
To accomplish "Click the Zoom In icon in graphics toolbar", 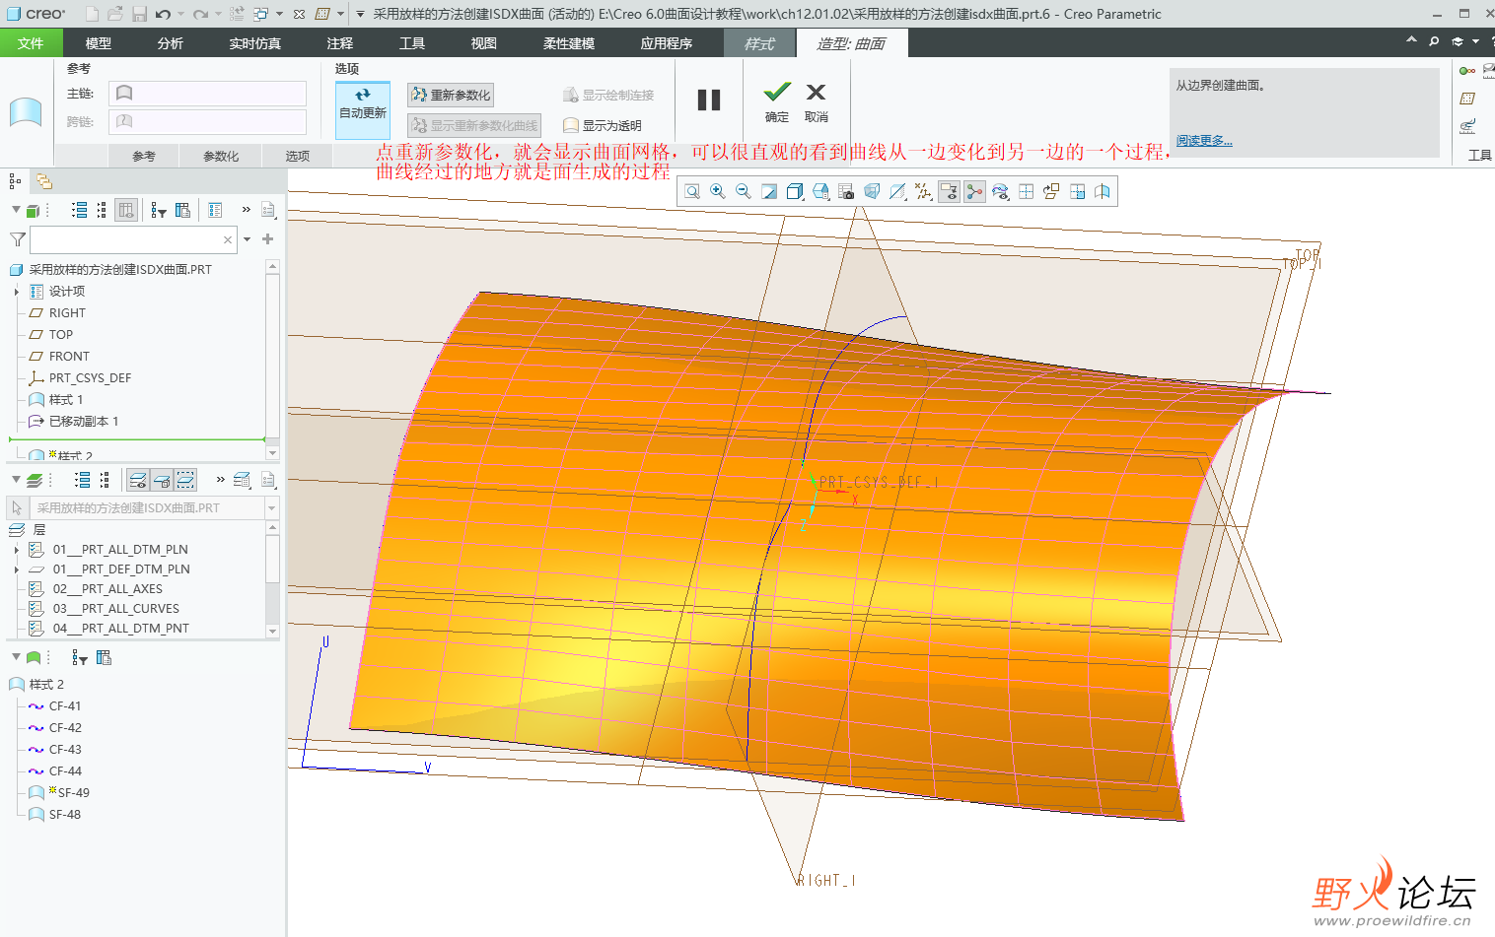I will [x=718, y=191].
